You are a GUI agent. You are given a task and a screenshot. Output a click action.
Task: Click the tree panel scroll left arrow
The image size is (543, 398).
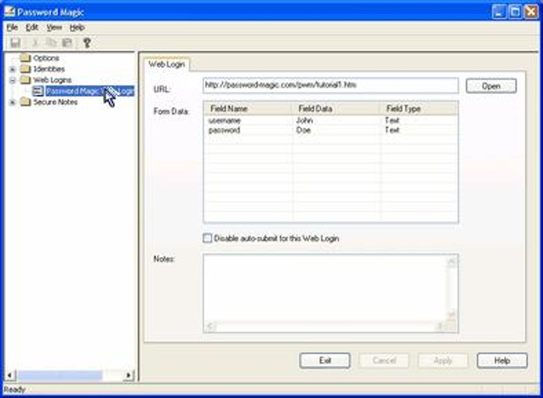click(10, 375)
